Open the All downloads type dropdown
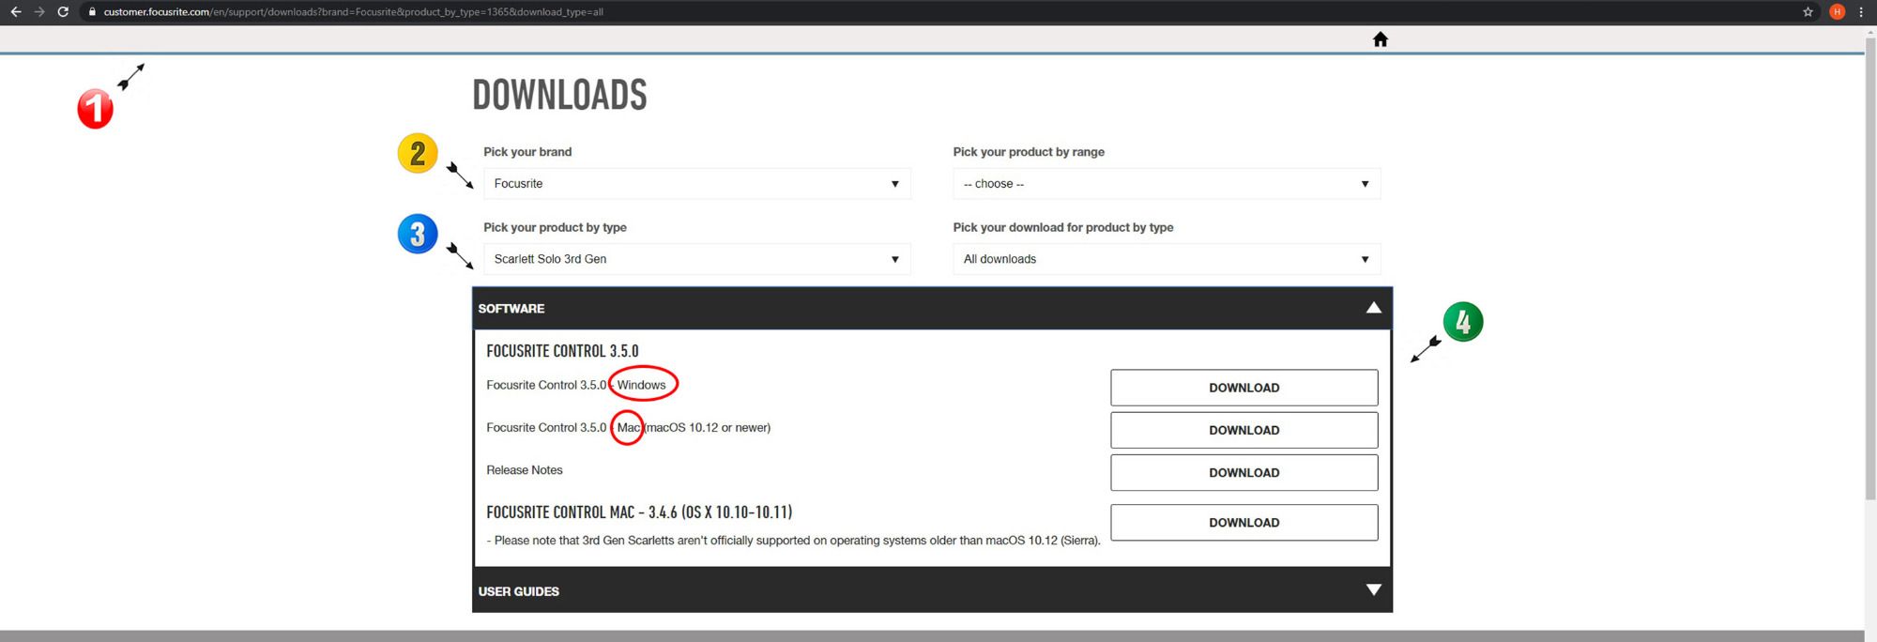The width and height of the screenshot is (1877, 642). (1166, 259)
